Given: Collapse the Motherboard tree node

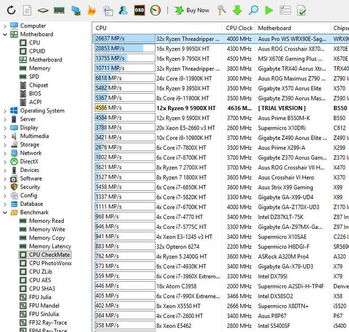Looking at the screenshot, I should point(5,35).
